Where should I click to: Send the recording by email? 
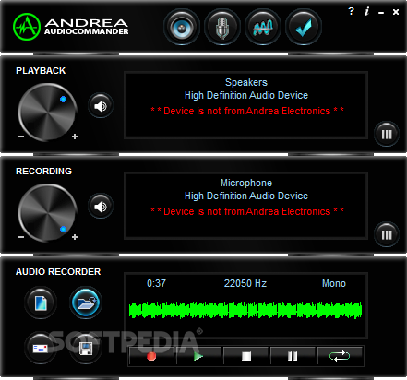click(41, 349)
